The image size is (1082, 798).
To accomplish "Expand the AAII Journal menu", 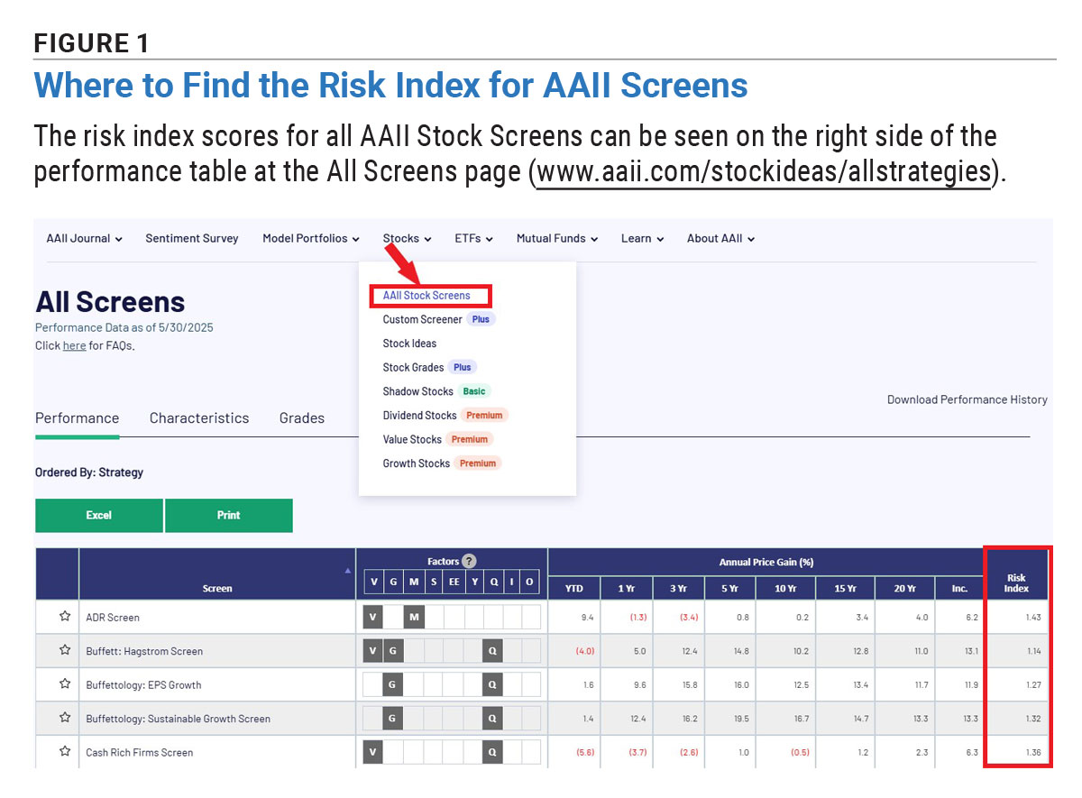I will pos(84,238).
